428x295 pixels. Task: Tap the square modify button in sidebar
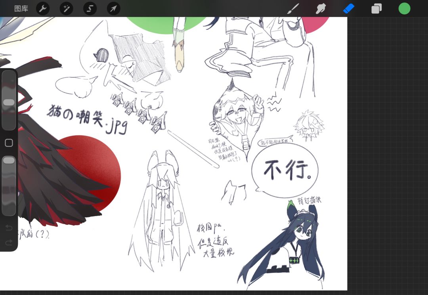(9, 143)
